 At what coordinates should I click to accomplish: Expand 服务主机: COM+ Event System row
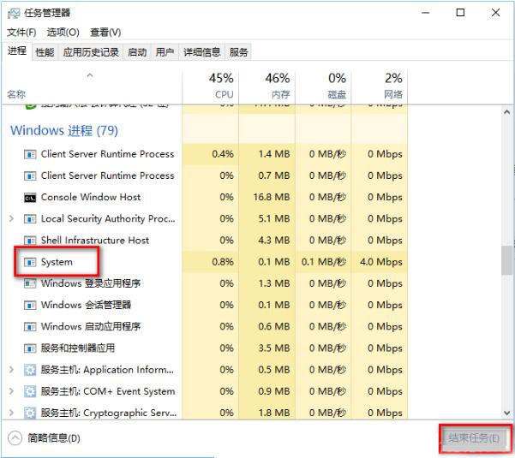(11, 391)
